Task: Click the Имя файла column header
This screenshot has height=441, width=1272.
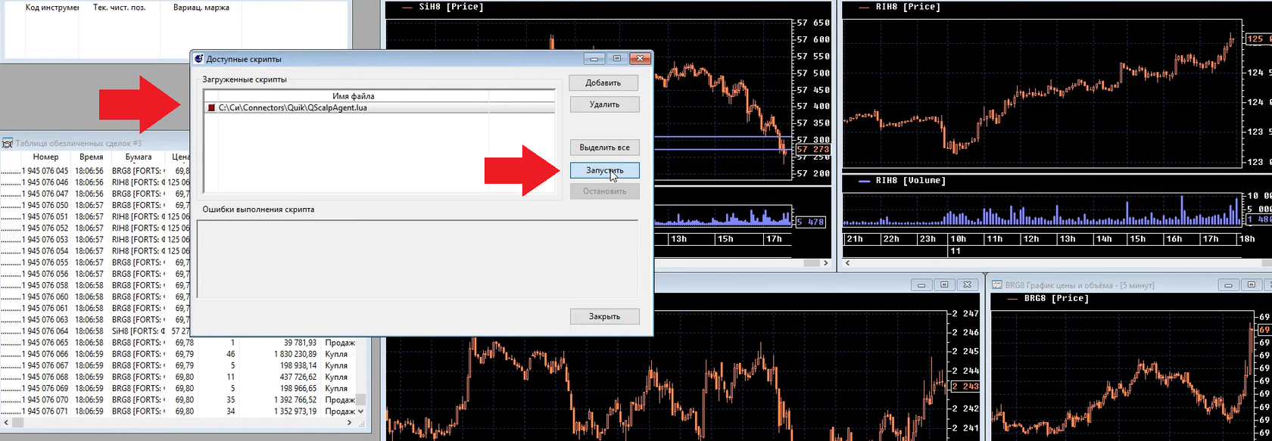Action: pyautogui.click(x=353, y=96)
